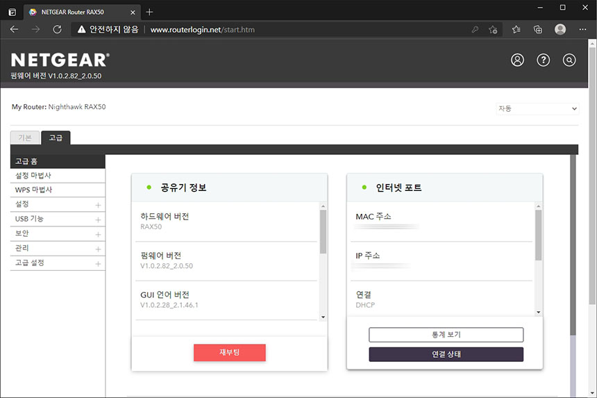Click the 통계 보기 button

coord(446,335)
